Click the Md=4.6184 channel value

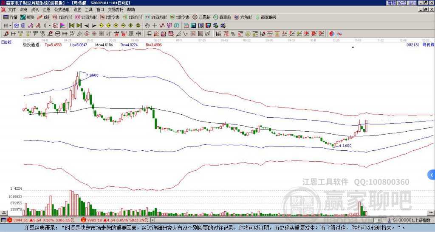104,45
